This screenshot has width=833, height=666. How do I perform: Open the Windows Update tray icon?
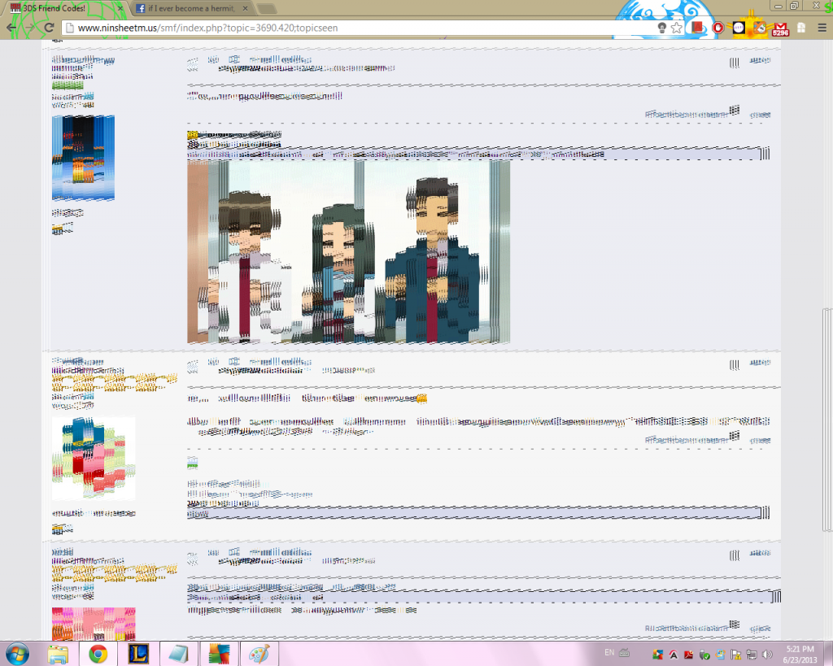click(x=720, y=655)
